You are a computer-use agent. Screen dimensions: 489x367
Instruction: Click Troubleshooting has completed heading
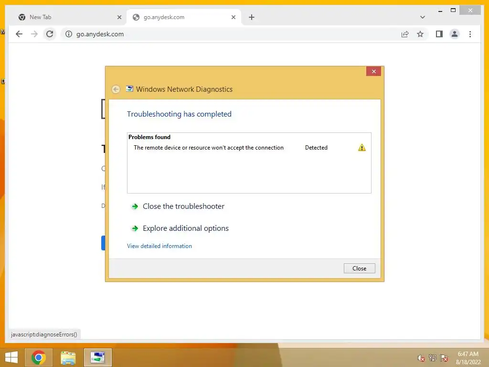click(180, 114)
